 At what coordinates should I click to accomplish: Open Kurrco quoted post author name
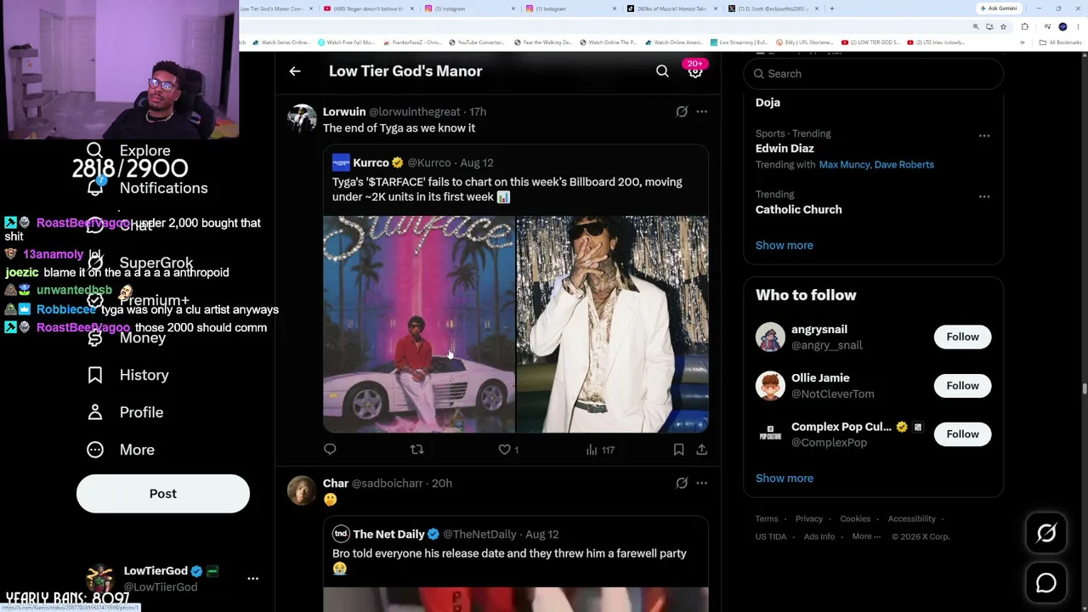[x=371, y=162]
